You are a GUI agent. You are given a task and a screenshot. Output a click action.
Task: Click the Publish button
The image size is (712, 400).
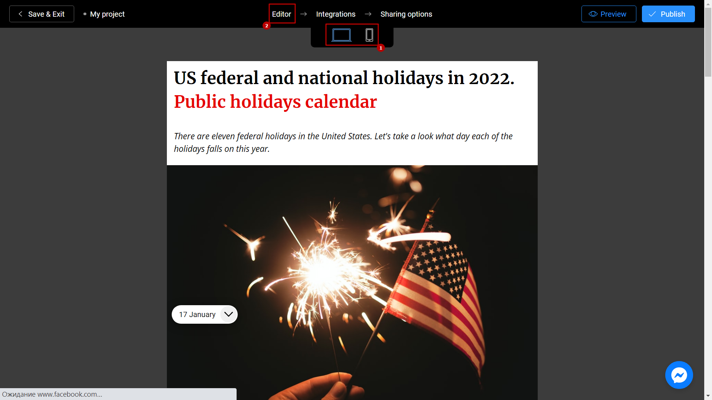668,14
